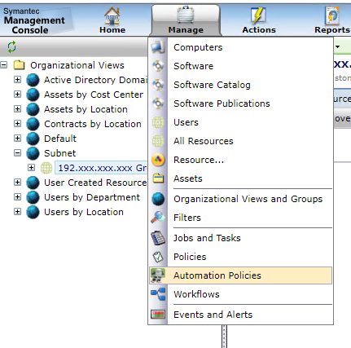Select Software Publications menu entry
The width and height of the screenshot is (351, 348).
point(222,104)
